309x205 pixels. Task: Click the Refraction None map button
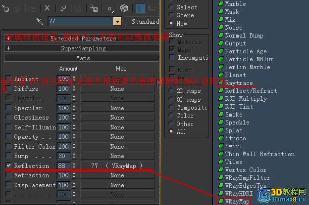pos(117,175)
